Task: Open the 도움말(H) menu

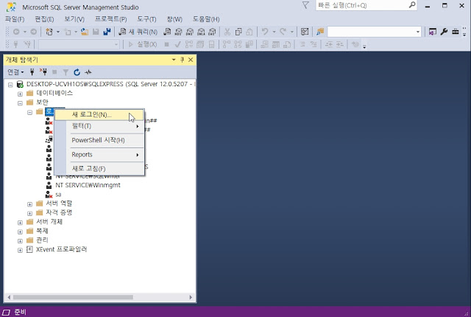Action: [206, 19]
